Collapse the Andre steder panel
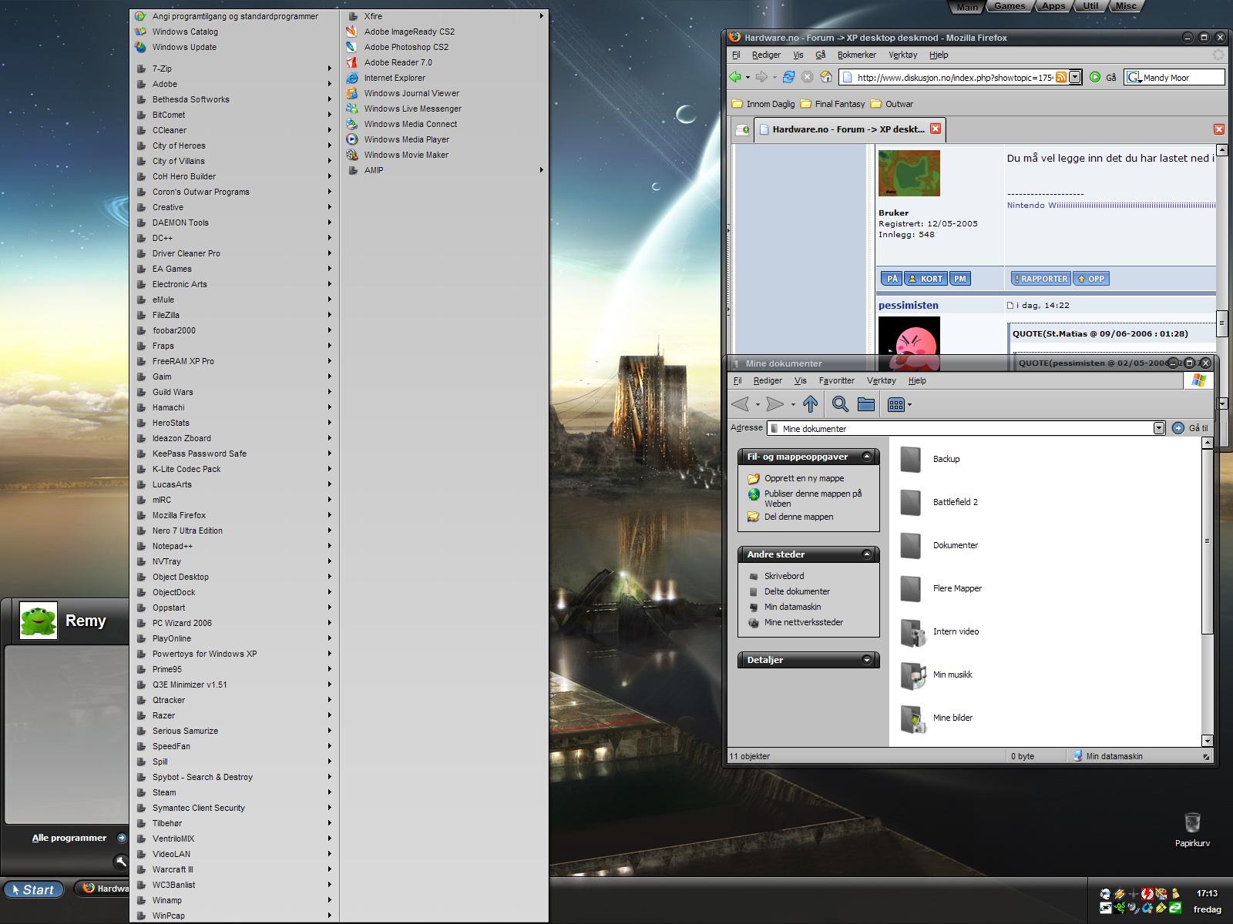 click(867, 554)
